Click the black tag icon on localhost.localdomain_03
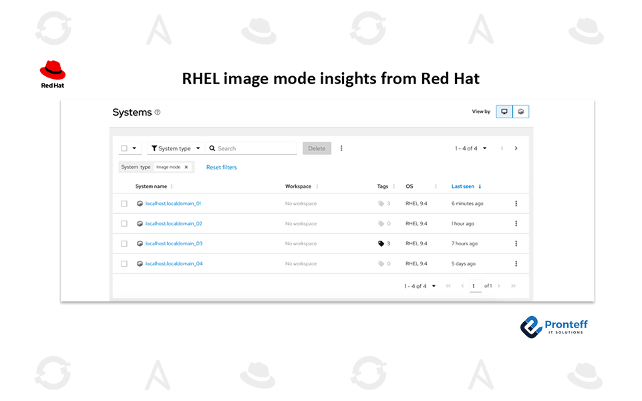Image resolution: width=642 pixels, height=401 pixels. [381, 244]
